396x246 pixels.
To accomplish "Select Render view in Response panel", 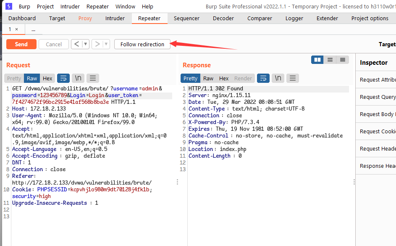I will coord(243,78).
